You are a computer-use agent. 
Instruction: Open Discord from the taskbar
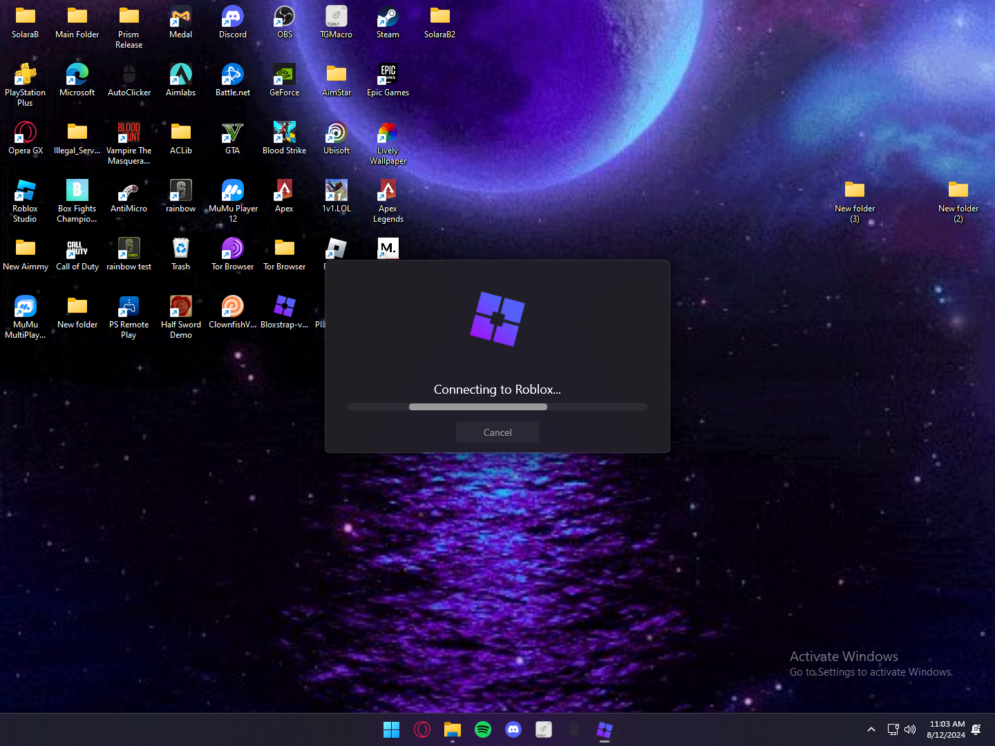513,729
